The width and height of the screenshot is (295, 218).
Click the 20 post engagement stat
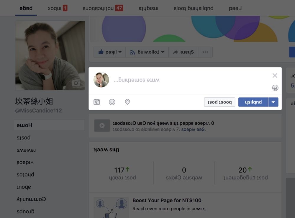245,173
